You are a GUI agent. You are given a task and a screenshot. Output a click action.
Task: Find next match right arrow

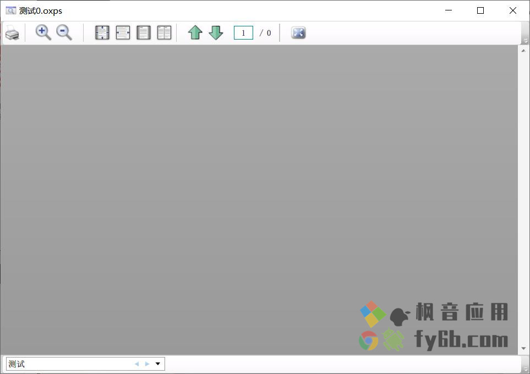[147, 364]
